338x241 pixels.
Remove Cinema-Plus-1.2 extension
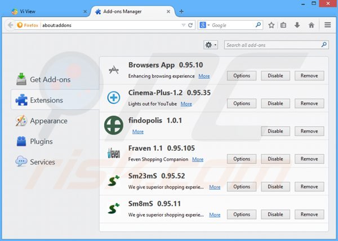coord(309,104)
